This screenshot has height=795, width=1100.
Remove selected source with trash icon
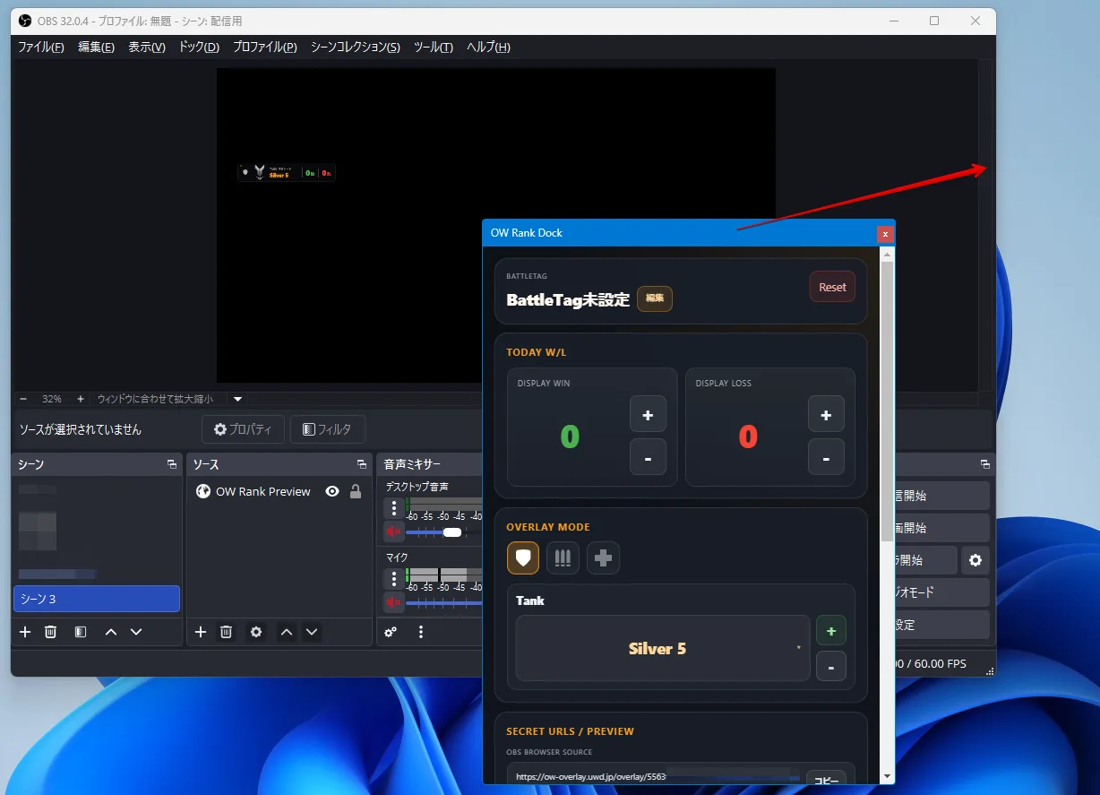tap(227, 632)
